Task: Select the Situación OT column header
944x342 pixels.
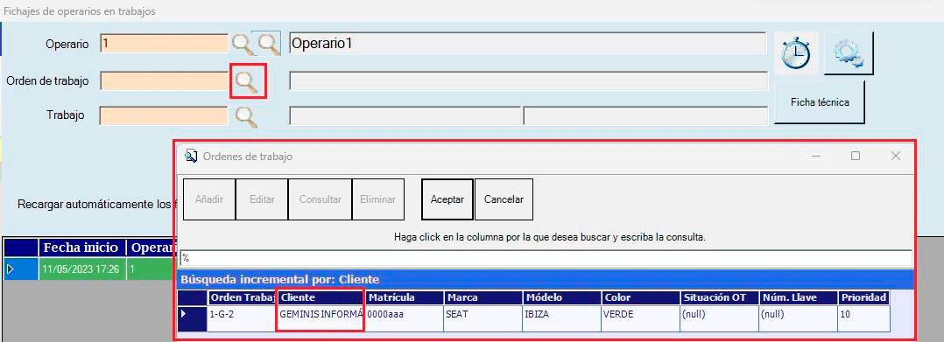Action: [x=718, y=297]
